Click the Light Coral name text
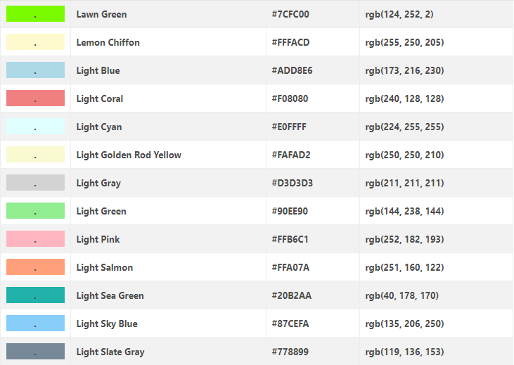Viewport: 514px width, 365px height. (x=100, y=98)
